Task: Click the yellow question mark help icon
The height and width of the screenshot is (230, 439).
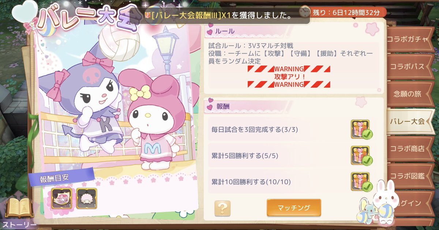Action: pos(222,208)
